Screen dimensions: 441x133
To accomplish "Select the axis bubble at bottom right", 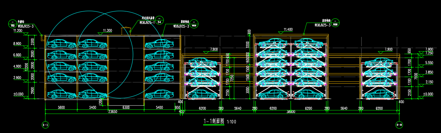I will click(x=399, y=125).
